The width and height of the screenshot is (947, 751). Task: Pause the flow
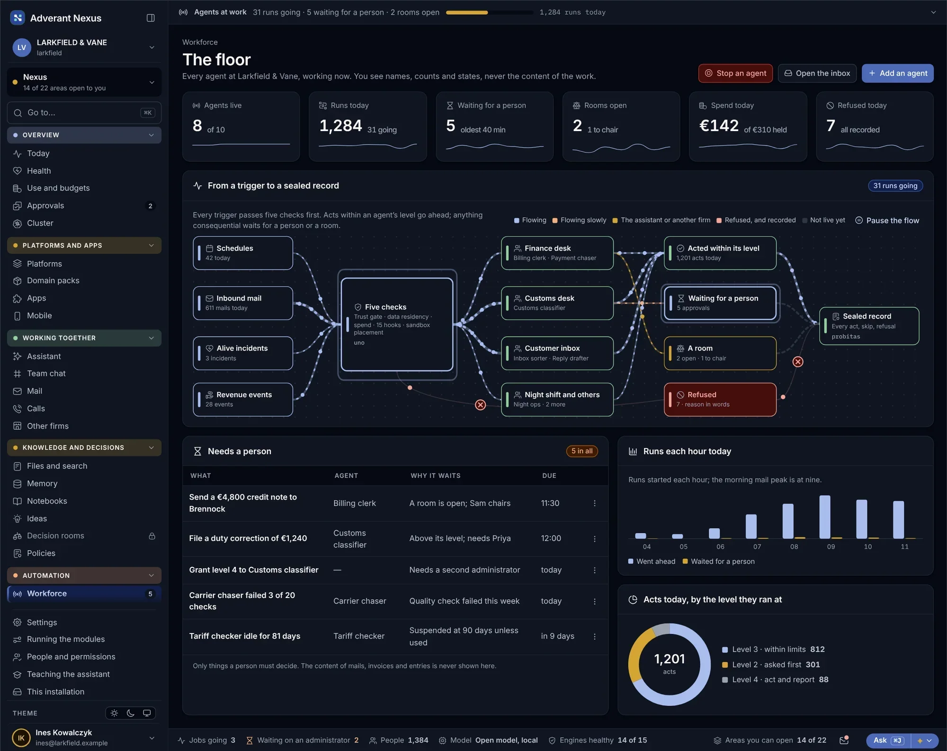click(887, 221)
